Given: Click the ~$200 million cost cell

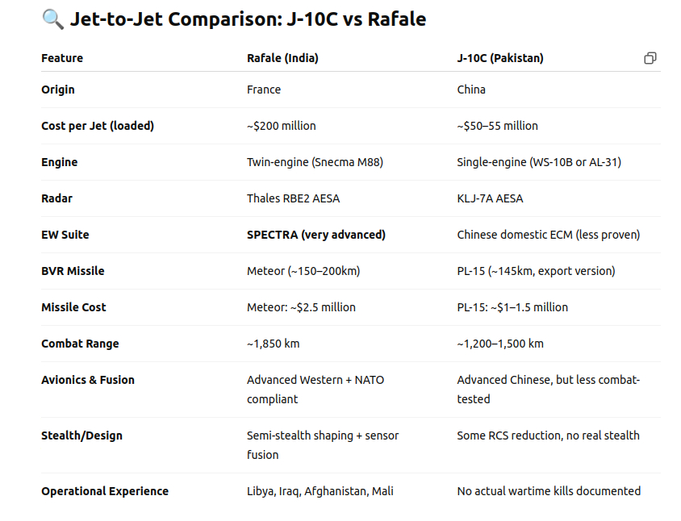Looking at the screenshot, I should (x=282, y=126).
